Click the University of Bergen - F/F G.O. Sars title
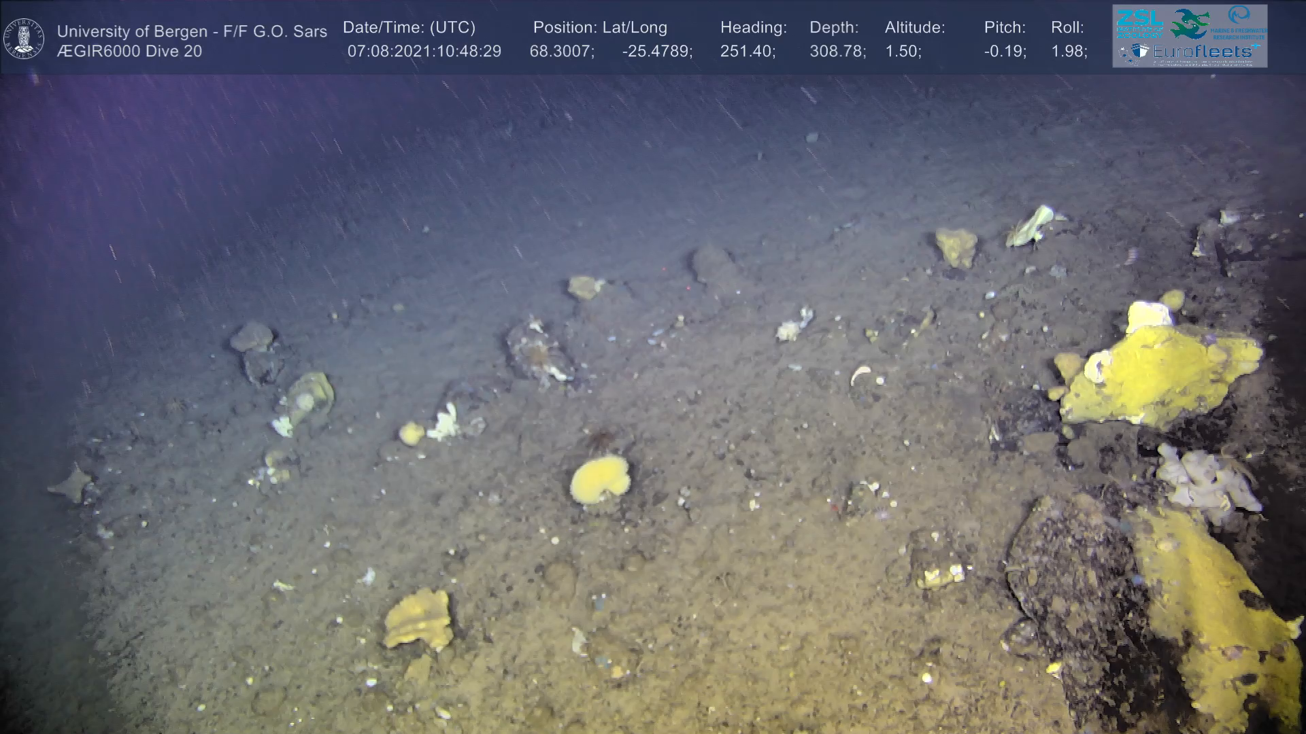The image size is (1306, 734). click(x=192, y=31)
